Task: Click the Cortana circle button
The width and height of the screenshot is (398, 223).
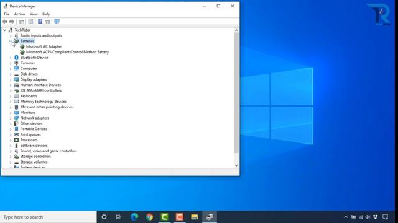Action: coord(104,217)
